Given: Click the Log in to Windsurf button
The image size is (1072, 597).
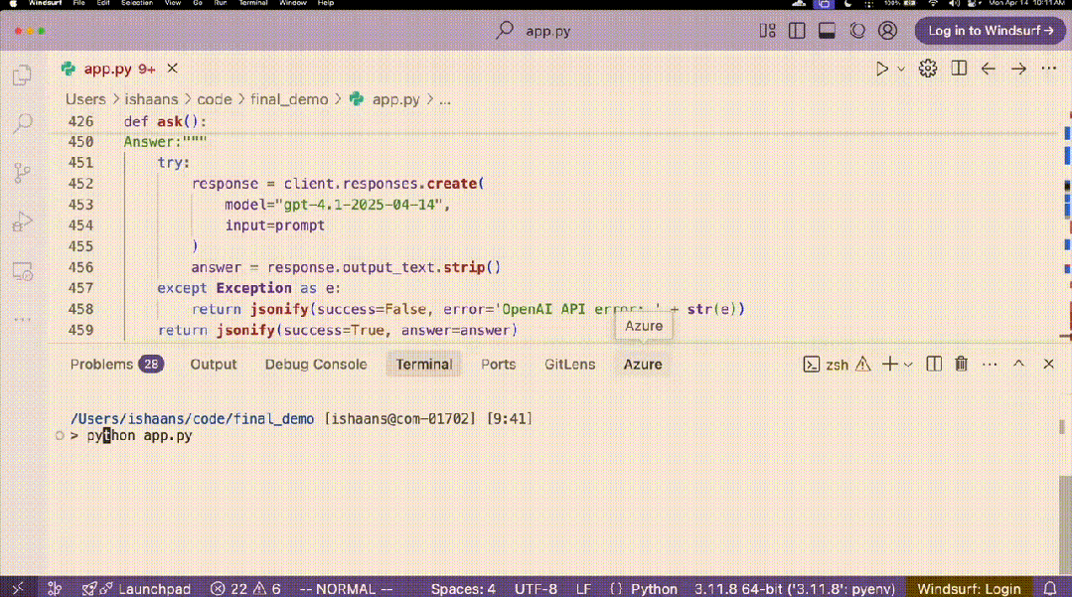Looking at the screenshot, I should tap(990, 31).
